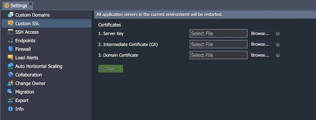Image resolution: width=316 pixels, height=120 pixels.
Task: Click the Collaboration handshake icon
Action: pyautogui.click(x=10, y=75)
